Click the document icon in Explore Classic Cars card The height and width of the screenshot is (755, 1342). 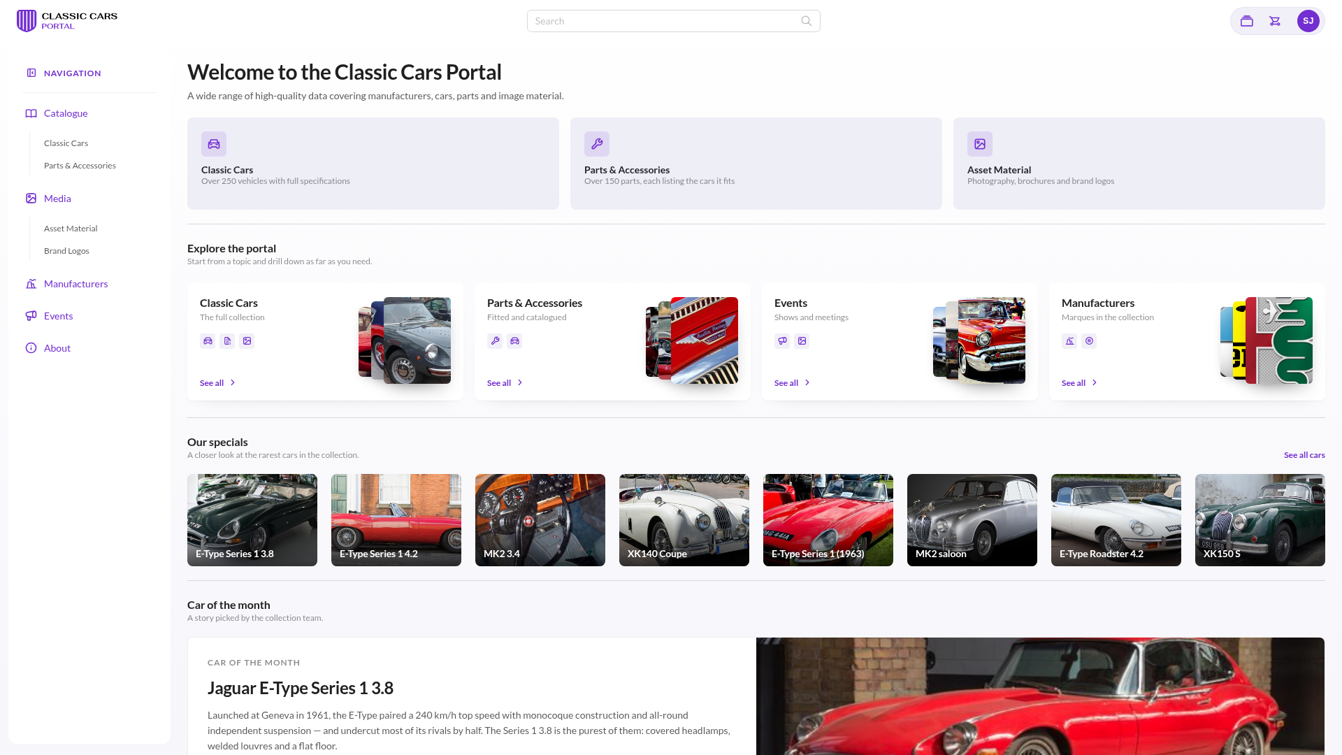pos(227,341)
